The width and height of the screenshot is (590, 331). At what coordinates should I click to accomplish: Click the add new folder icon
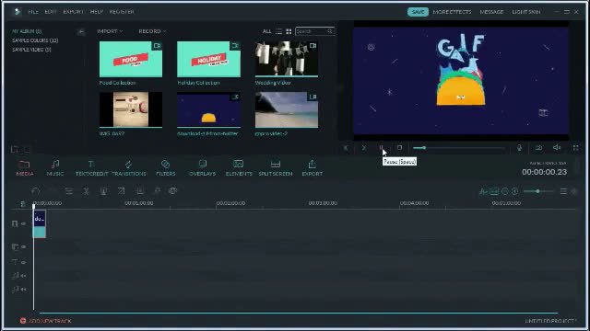(x=15, y=149)
